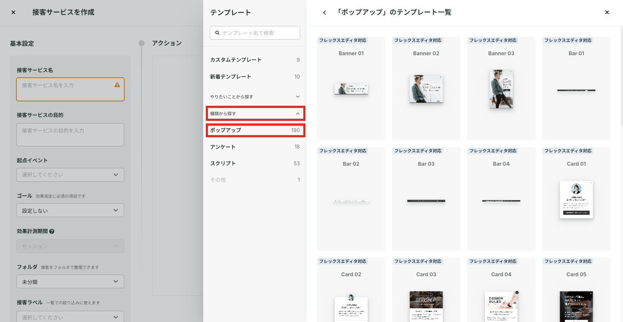
Task: Choose Bar 04 template
Action: tap(501, 199)
